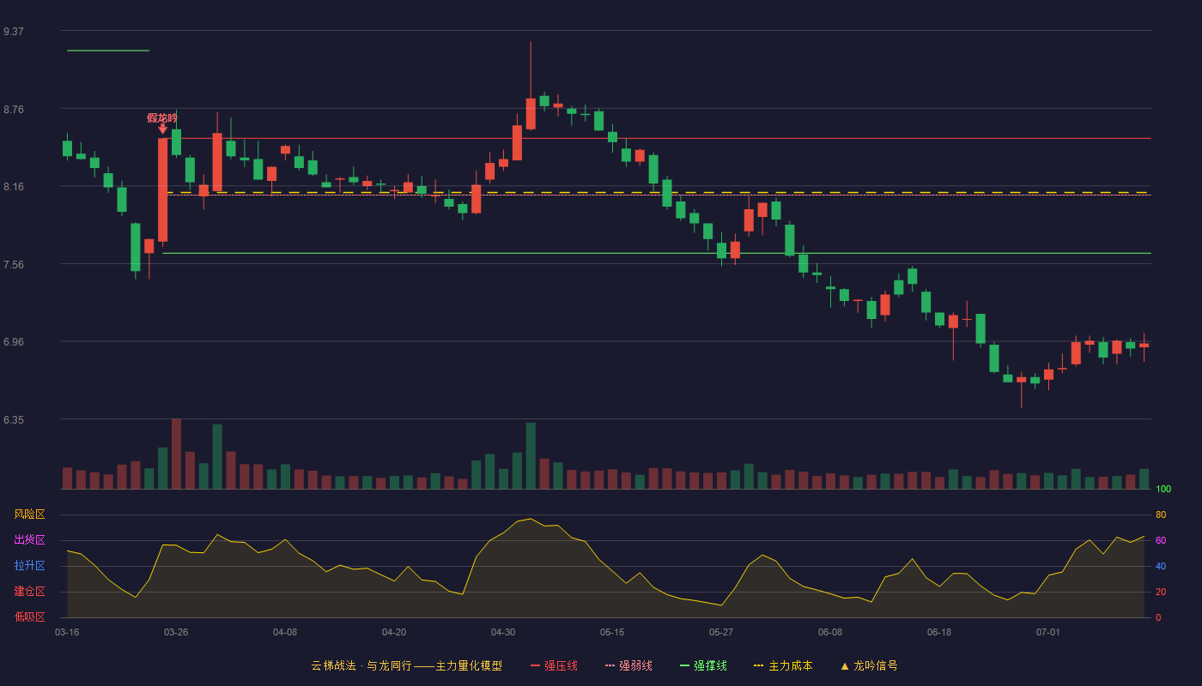The height and width of the screenshot is (686, 1202).
Task: Click the red 强压线 legend line icon
Action: (535, 665)
